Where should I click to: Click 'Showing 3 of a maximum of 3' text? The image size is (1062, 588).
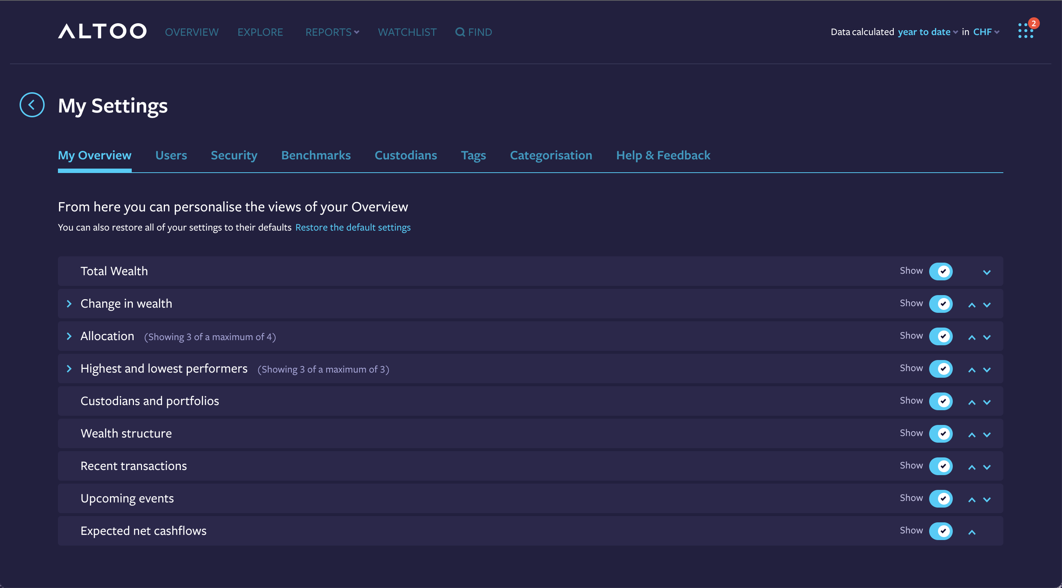click(x=323, y=370)
